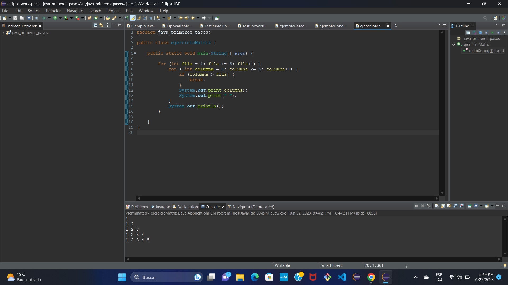Toggle alphabetical Sort in Outline
Viewport: 508px width, 285px height.
pyautogui.click(x=474, y=32)
